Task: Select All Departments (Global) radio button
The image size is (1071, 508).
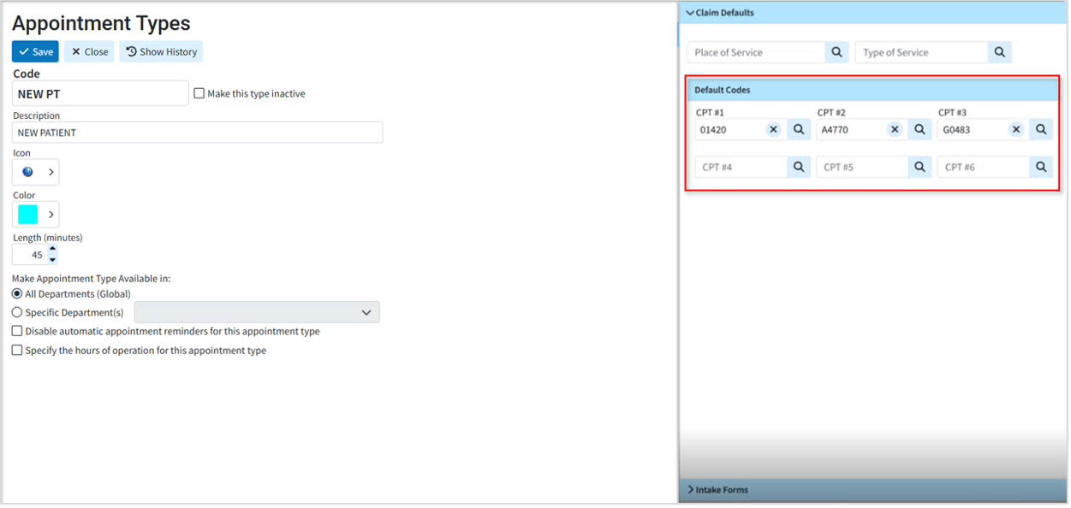Action: click(17, 293)
